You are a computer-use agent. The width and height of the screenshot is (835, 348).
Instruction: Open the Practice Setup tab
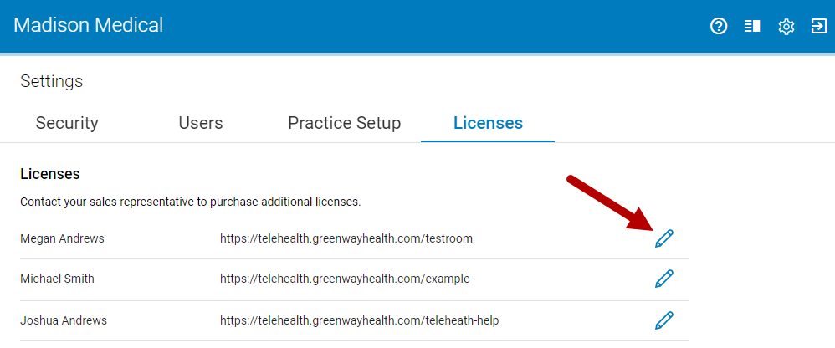coord(344,123)
